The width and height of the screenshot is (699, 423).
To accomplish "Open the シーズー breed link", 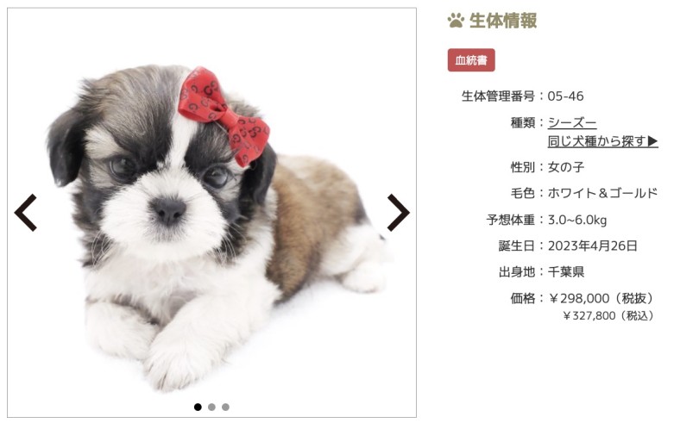I will (572, 122).
